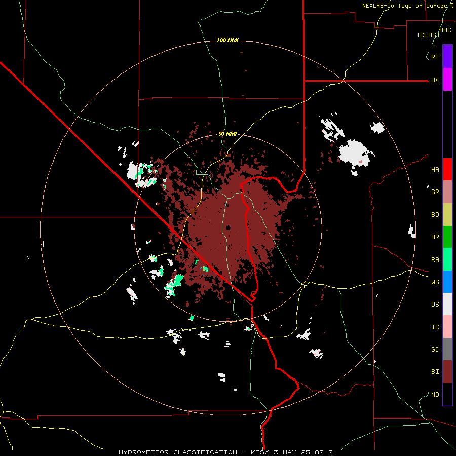Select the yellow BD legend swatch
This screenshot has height=456, width=456.
coord(447,215)
